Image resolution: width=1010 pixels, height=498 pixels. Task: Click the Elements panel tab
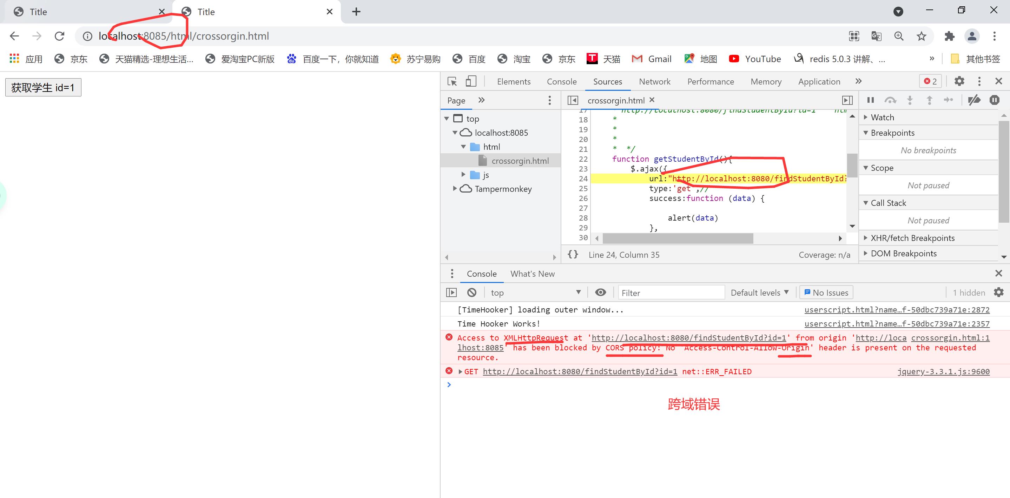[513, 81]
